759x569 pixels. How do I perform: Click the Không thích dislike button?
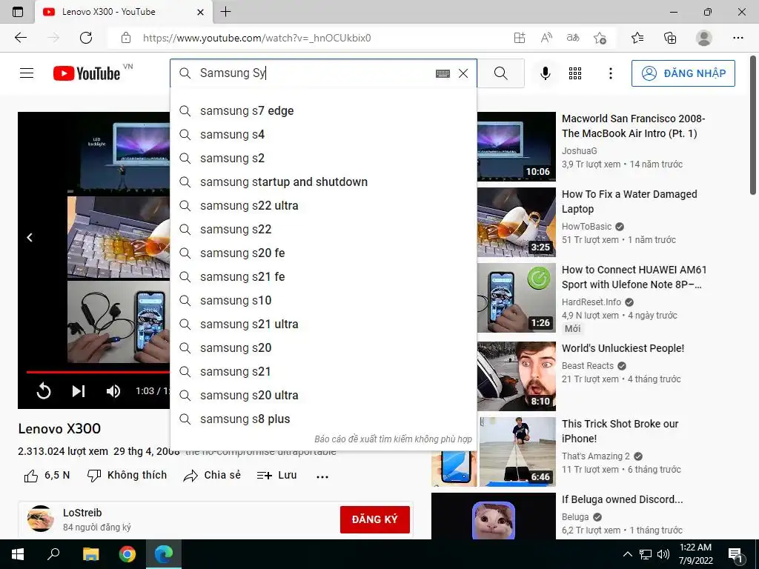click(x=127, y=476)
